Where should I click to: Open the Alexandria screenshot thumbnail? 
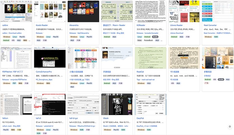point(83,11)
